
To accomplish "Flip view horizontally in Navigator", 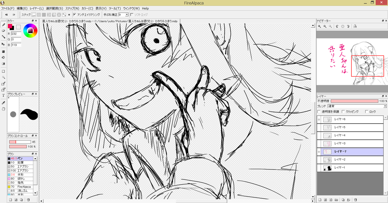I will point(355,26).
